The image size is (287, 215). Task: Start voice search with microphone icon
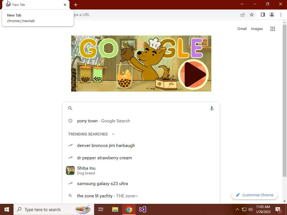tap(212, 108)
